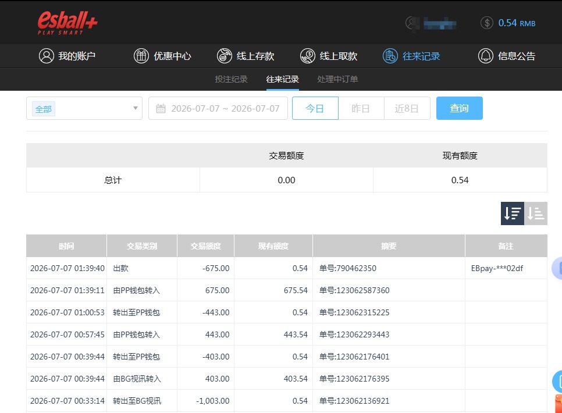Open 信息公告 menu

click(517, 56)
